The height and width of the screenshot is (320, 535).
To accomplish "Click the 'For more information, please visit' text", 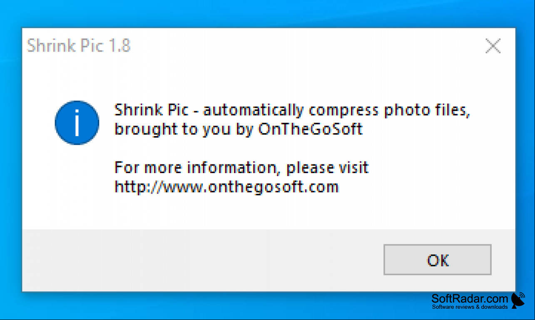I will [241, 168].
